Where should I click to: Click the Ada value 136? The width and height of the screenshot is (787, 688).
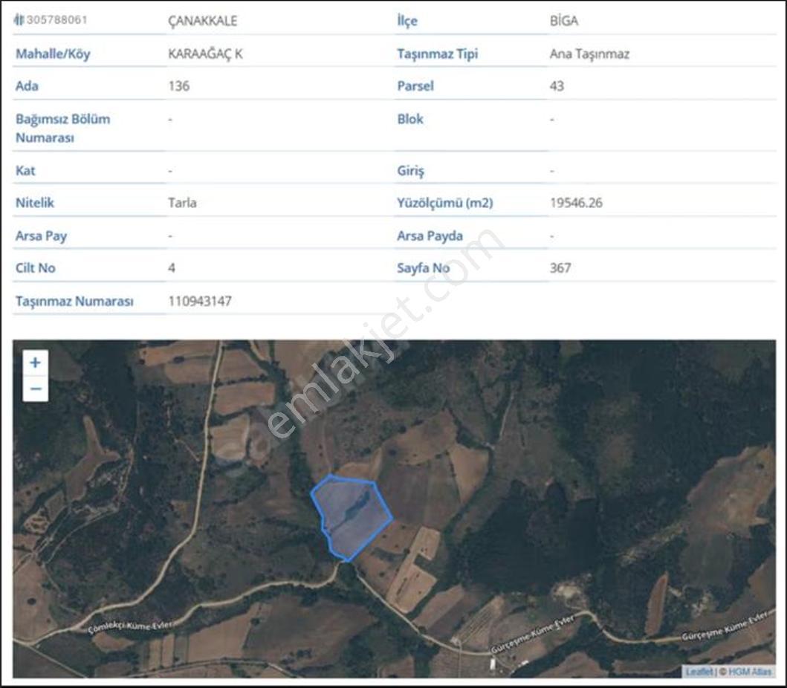179,85
